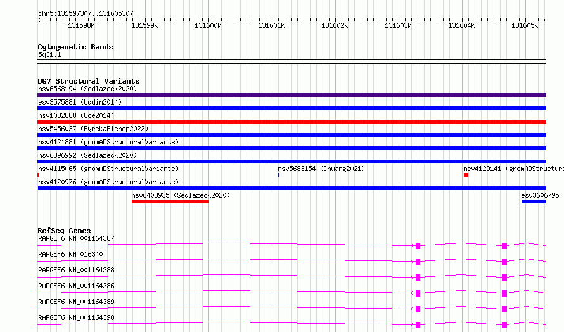The image size is (564, 332).
Task: Click the left exon box of NM_001164388
Action: [418, 278]
